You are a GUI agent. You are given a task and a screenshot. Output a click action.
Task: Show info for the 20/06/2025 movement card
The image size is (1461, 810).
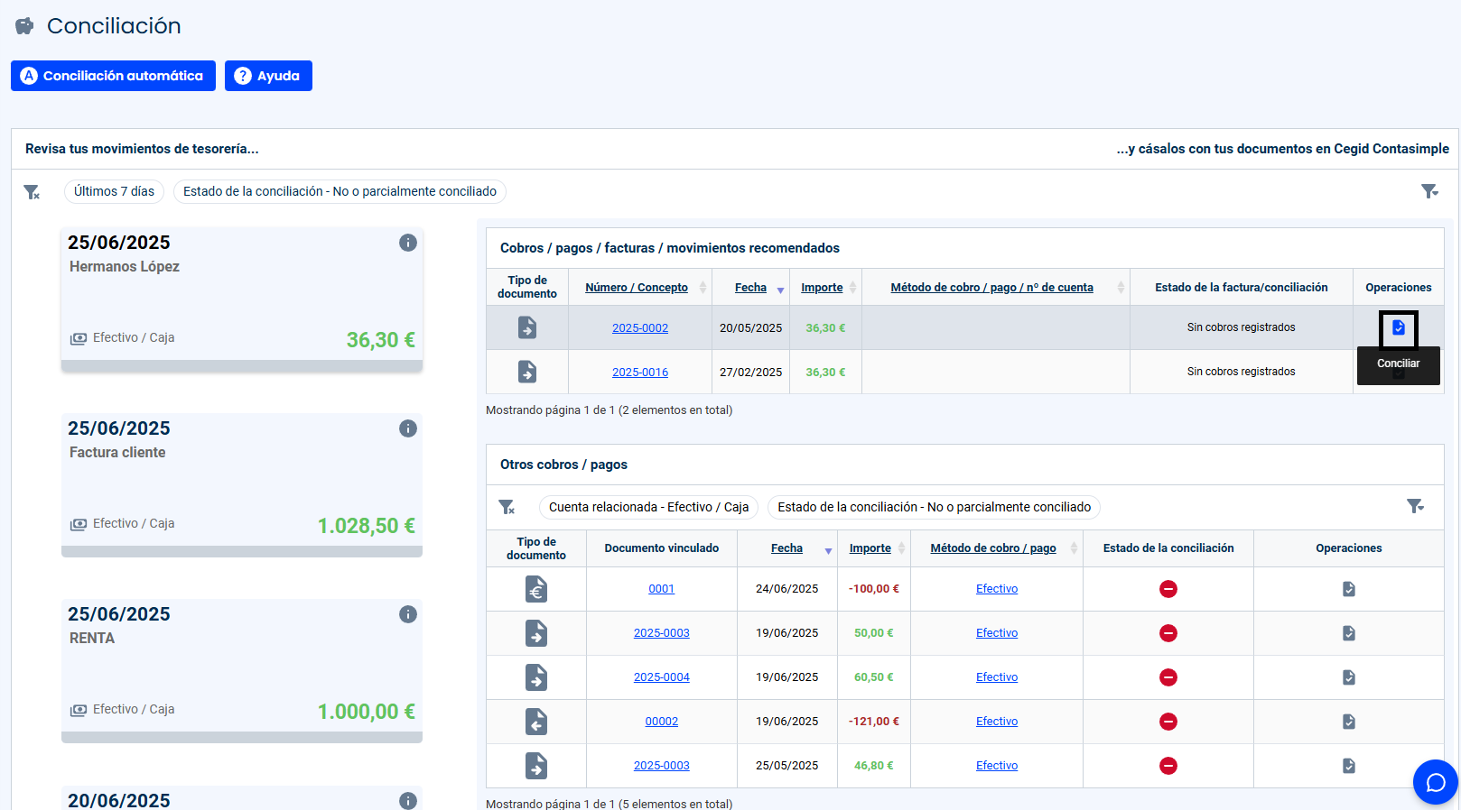408,801
